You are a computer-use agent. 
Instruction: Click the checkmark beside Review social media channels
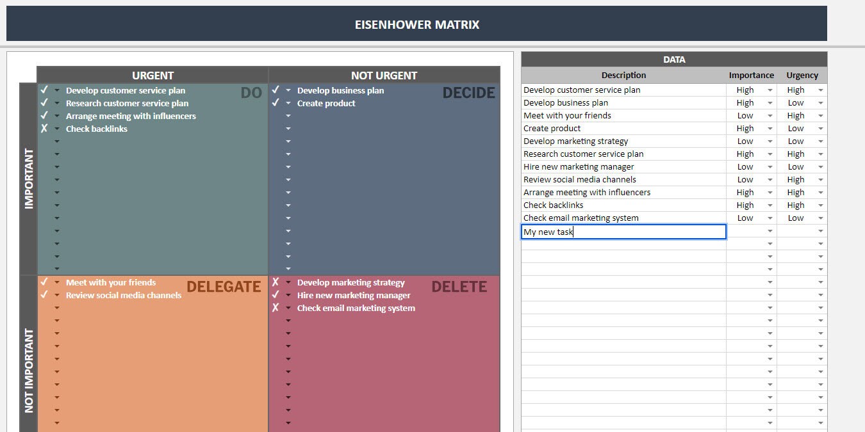[45, 295]
